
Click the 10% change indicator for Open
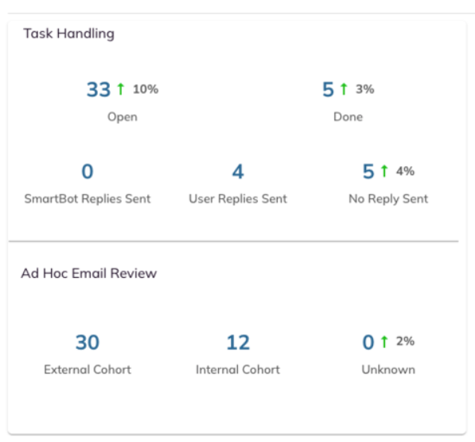click(x=146, y=89)
